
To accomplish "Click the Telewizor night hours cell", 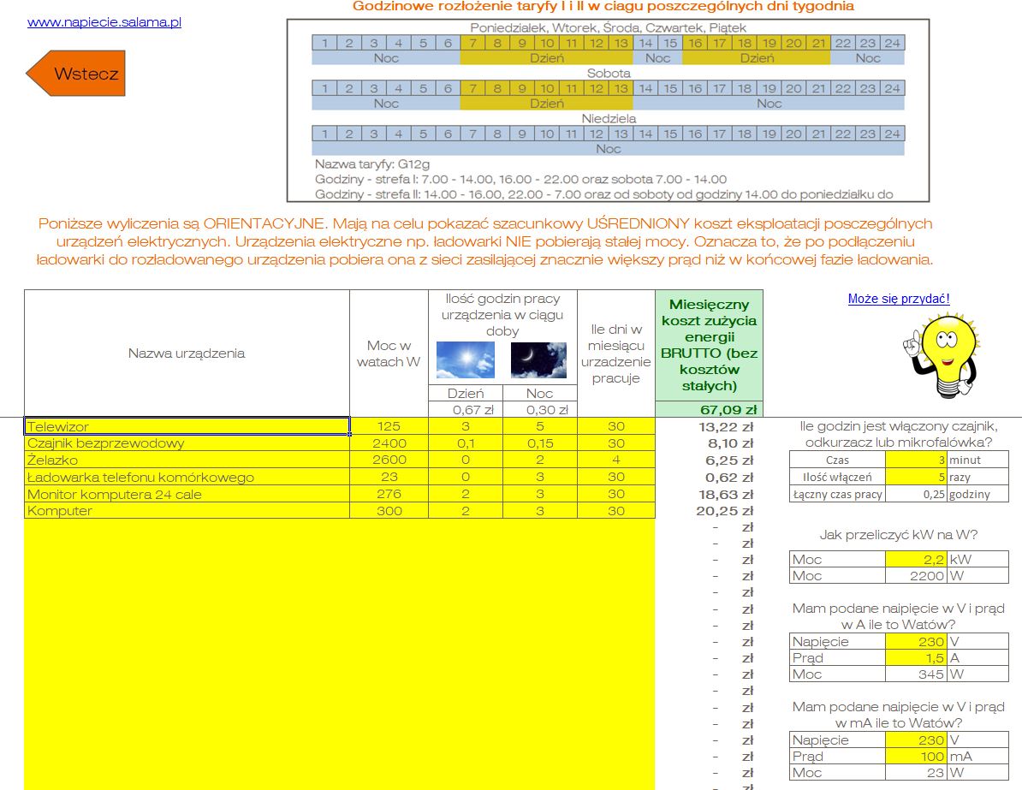I will click(x=539, y=426).
